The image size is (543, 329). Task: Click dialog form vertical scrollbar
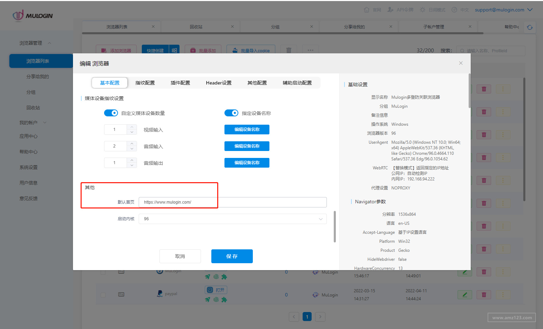click(x=334, y=226)
